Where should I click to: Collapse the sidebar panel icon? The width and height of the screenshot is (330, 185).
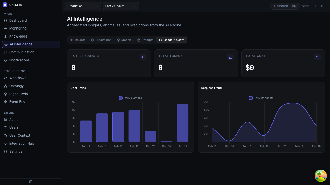[x=31, y=182]
